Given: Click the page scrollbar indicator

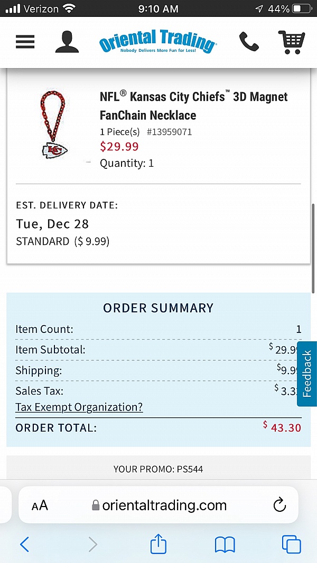Looking at the screenshot, I should click(x=314, y=248).
